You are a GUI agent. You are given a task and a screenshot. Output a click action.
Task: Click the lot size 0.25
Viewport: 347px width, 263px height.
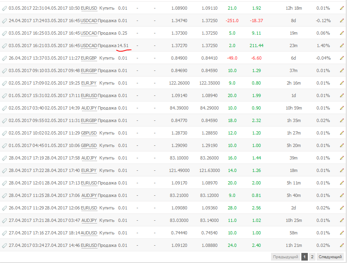click(x=122, y=33)
